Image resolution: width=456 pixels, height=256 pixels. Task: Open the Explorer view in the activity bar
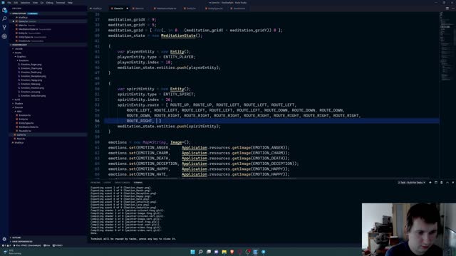click(4, 10)
